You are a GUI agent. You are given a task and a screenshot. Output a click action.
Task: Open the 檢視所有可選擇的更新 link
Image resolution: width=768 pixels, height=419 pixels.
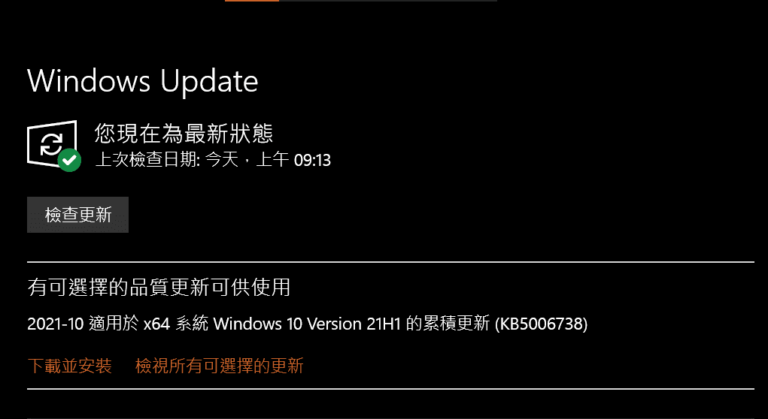(220, 366)
